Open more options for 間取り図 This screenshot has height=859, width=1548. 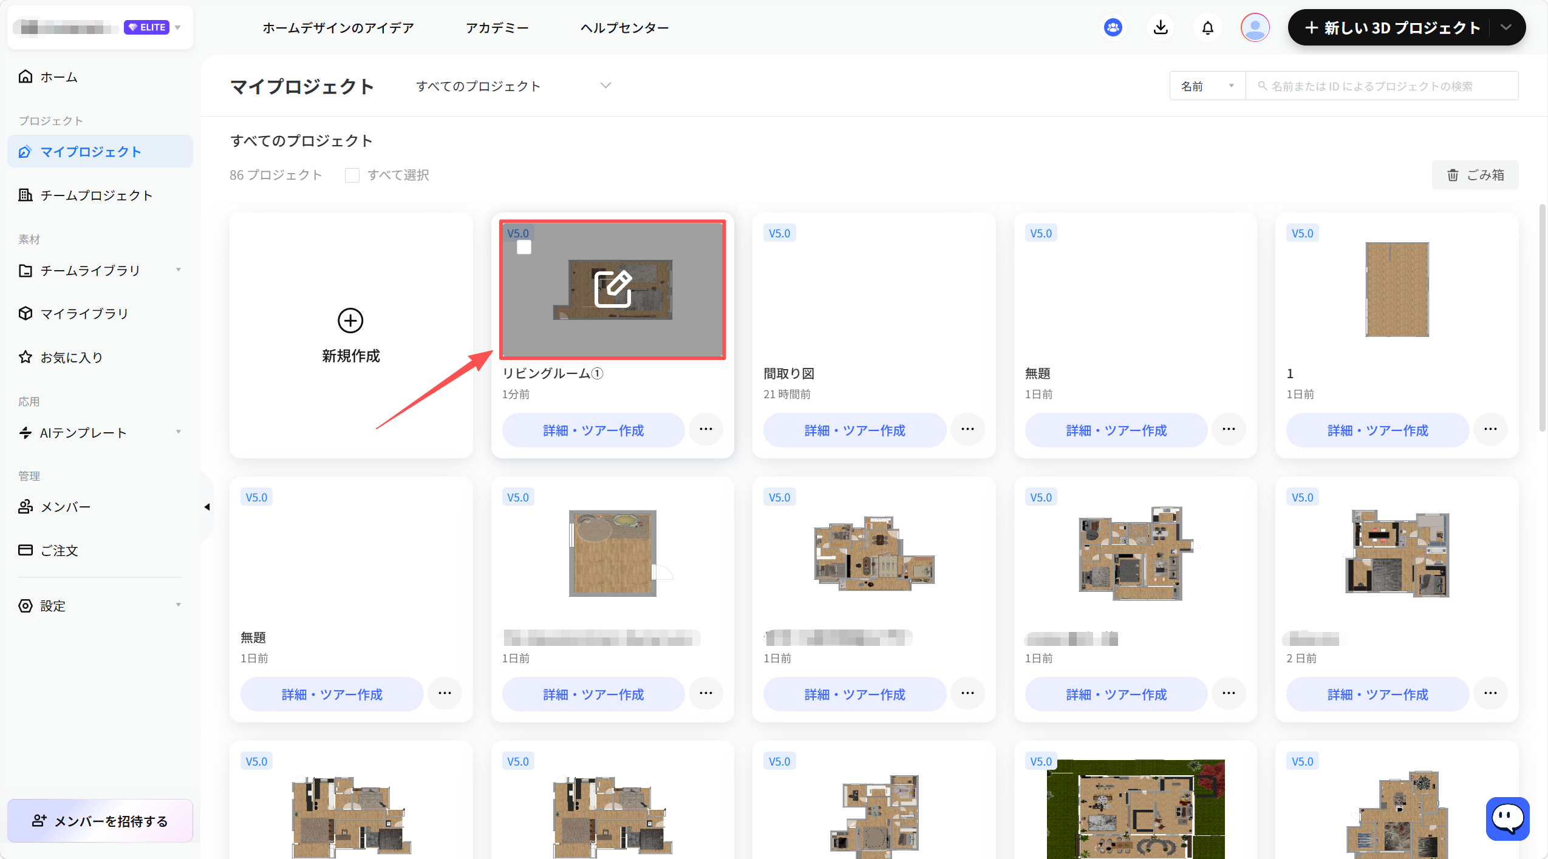coord(967,429)
